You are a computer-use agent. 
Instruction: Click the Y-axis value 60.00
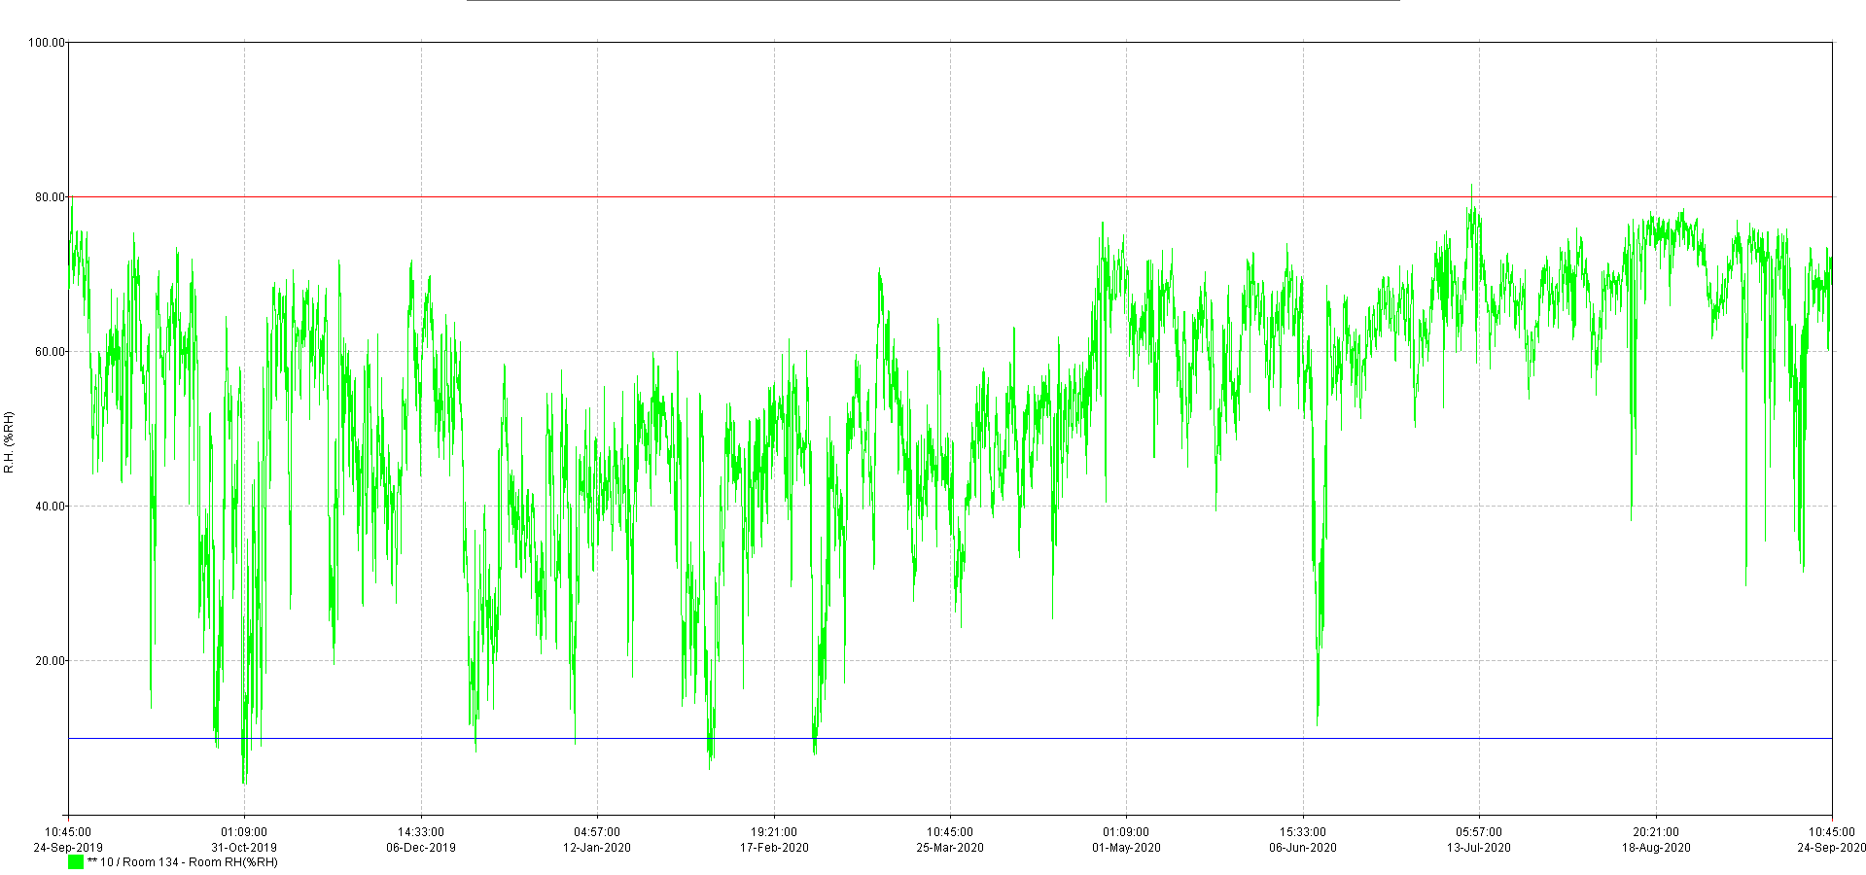click(x=50, y=352)
